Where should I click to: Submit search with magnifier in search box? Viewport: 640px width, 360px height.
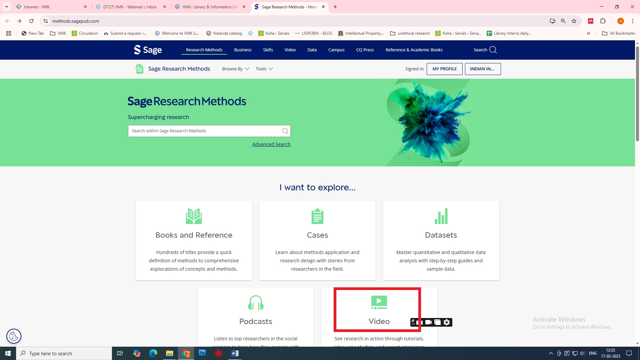[x=285, y=131]
